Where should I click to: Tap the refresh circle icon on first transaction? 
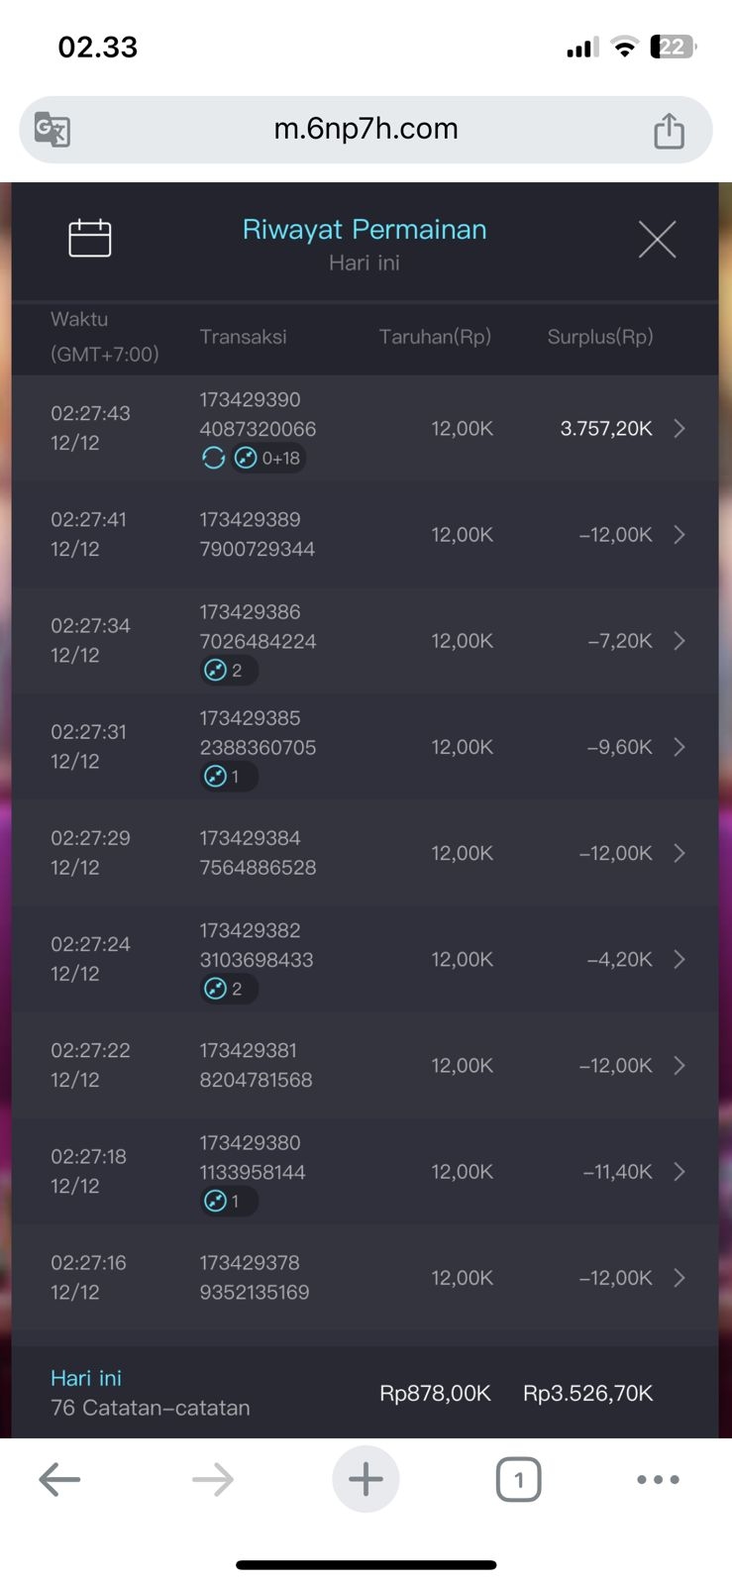(213, 458)
